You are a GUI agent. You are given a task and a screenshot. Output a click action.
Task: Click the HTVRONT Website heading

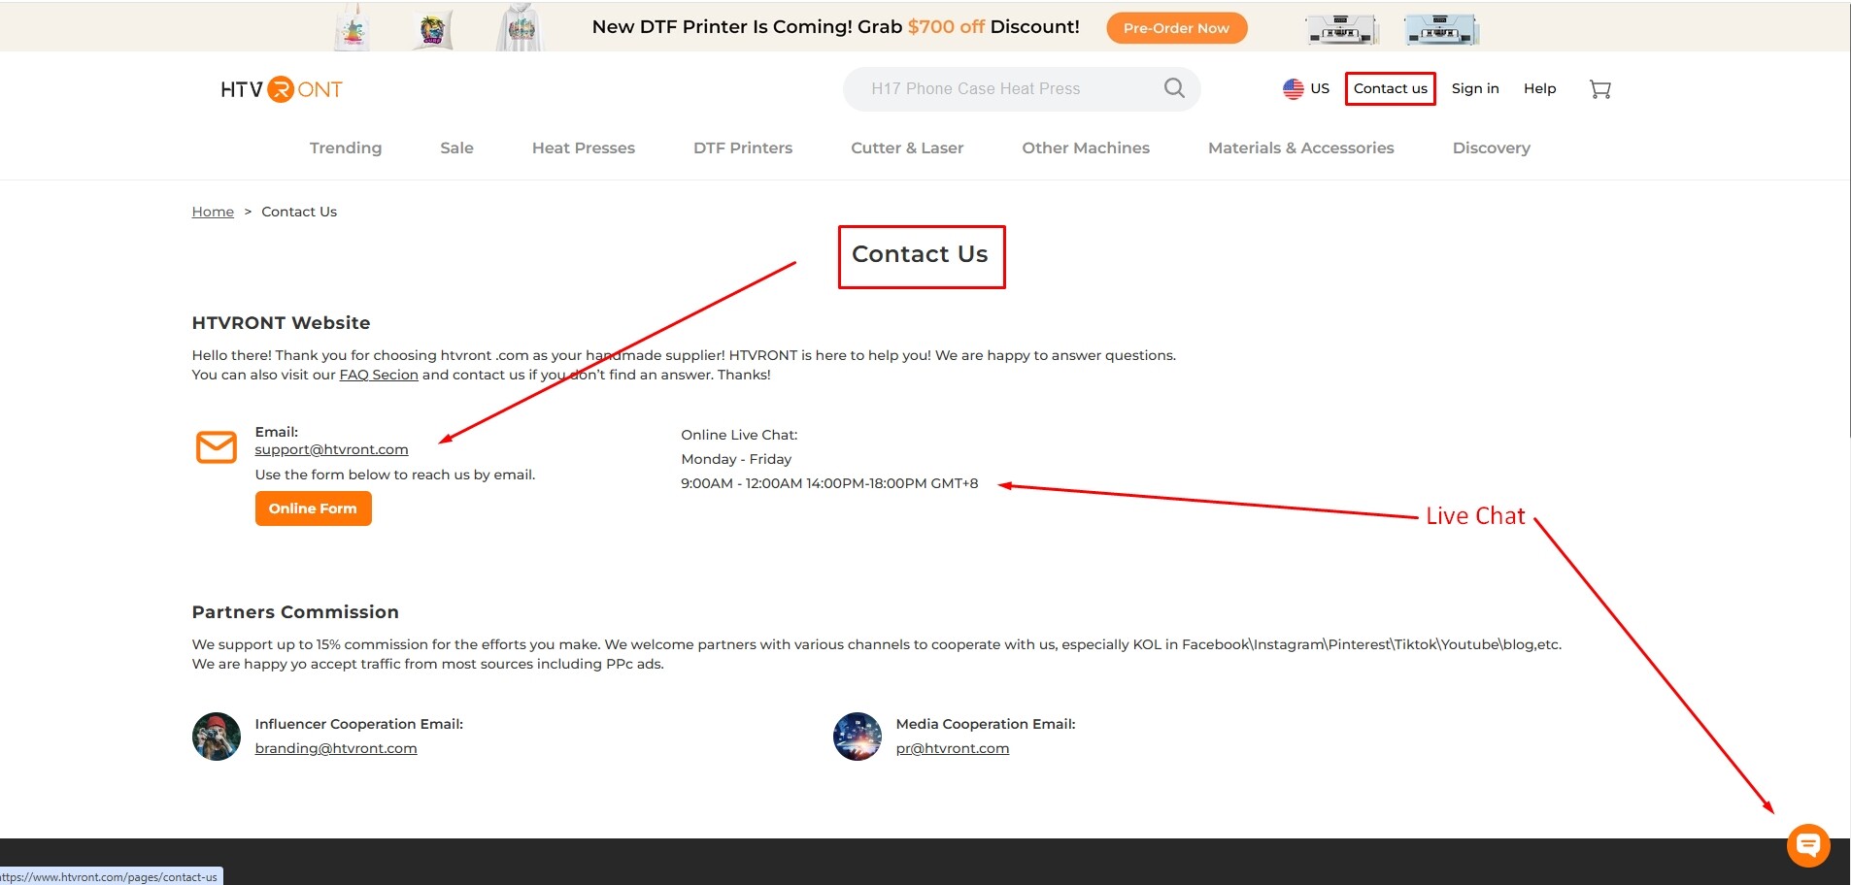coord(281,323)
